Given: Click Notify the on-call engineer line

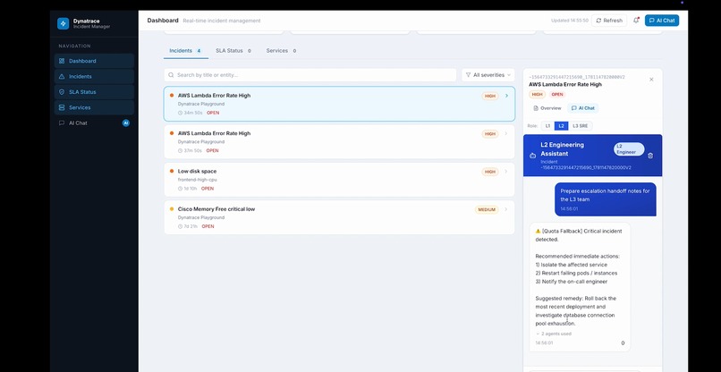Looking at the screenshot, I should coord(571,282).
